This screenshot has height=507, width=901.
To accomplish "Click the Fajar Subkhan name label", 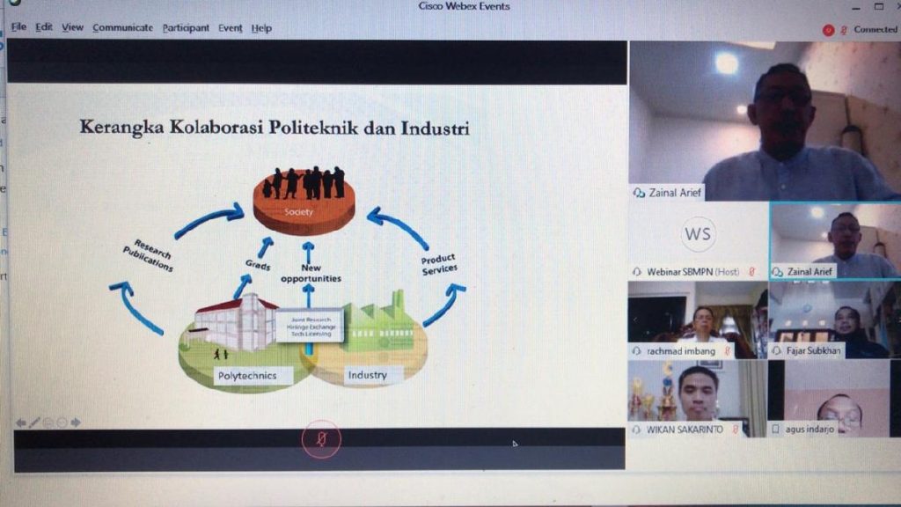I will (813, 350).
